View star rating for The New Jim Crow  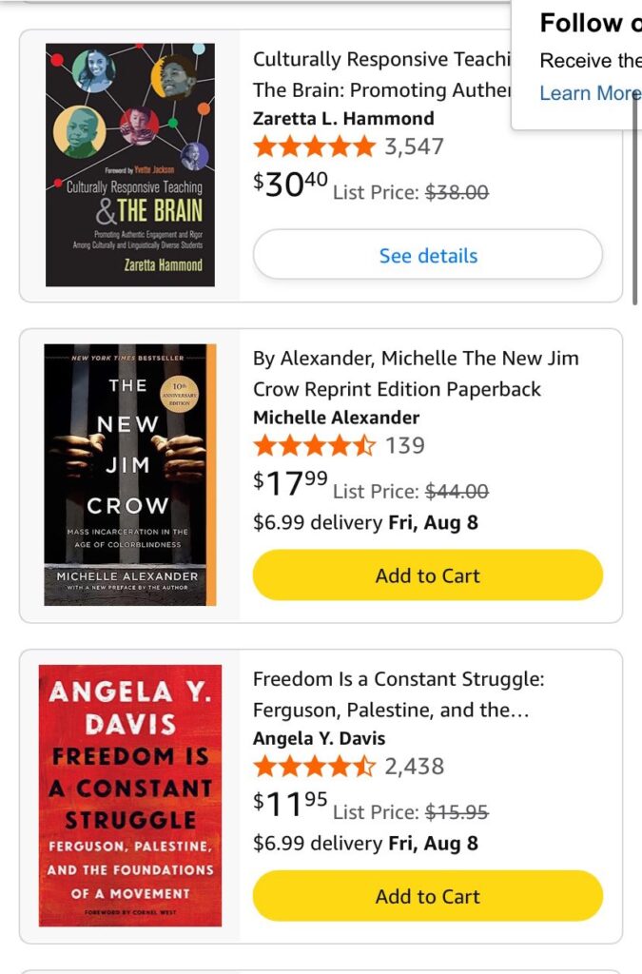[x=315, y=445]
